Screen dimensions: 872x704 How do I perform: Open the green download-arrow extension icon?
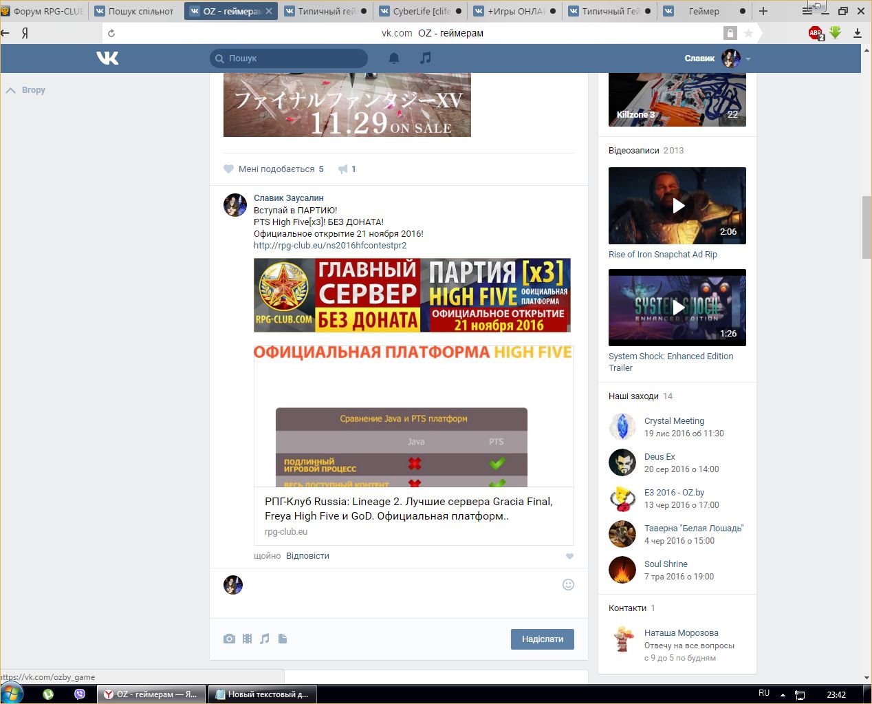[836, 32]
